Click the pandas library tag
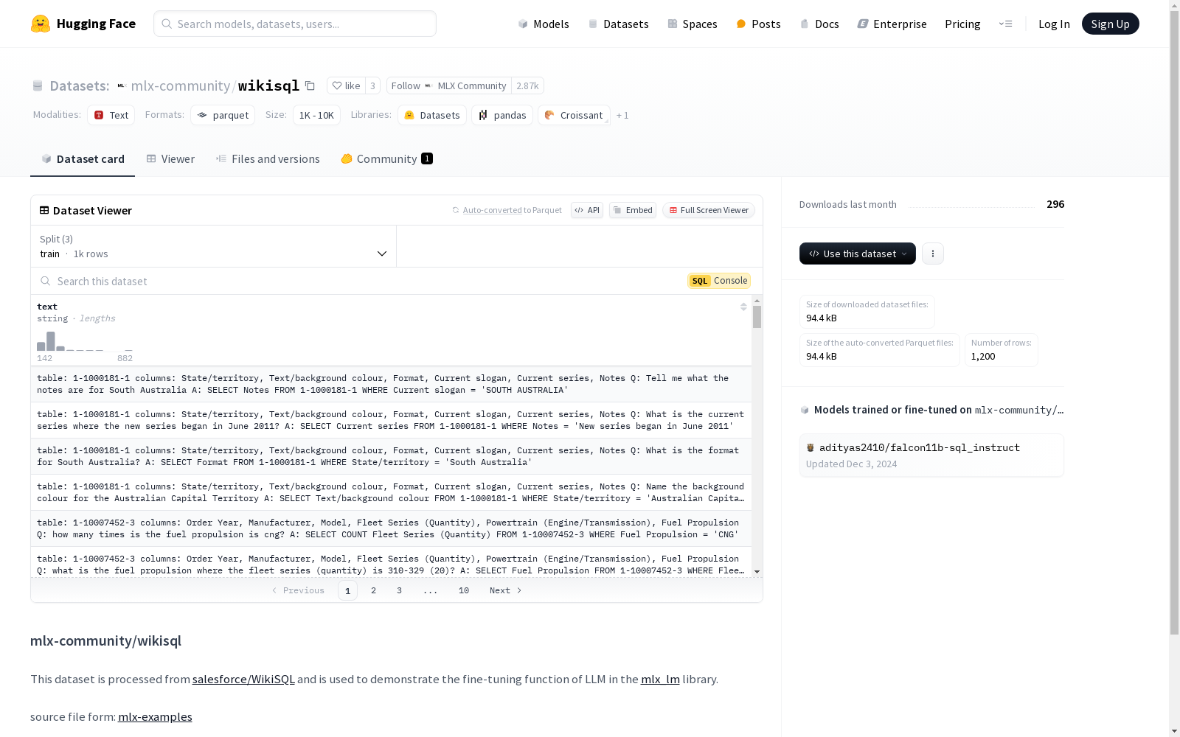 point(502,115)
